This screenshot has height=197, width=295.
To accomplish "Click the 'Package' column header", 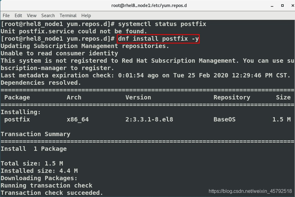I will click(x=17, y=97).
